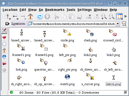
Task: Select the question_arr... file
Action: (44, 65)
